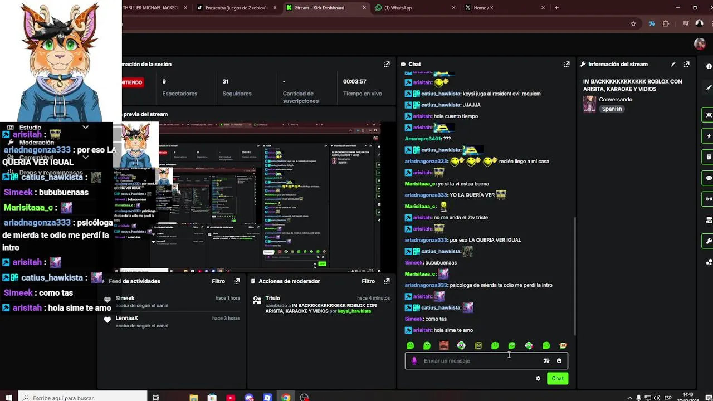Focus the Enviar un mensaje field
713x401 pixels.
486,361
